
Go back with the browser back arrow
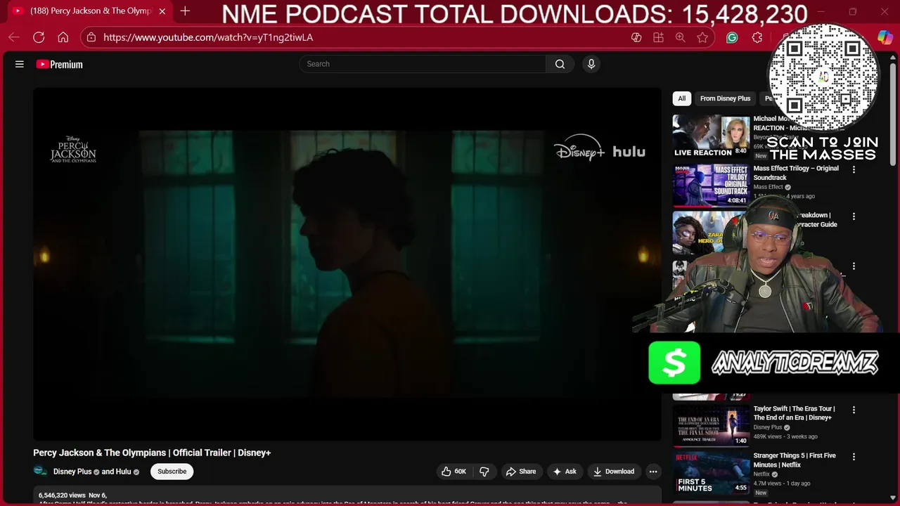coord(14,37)
